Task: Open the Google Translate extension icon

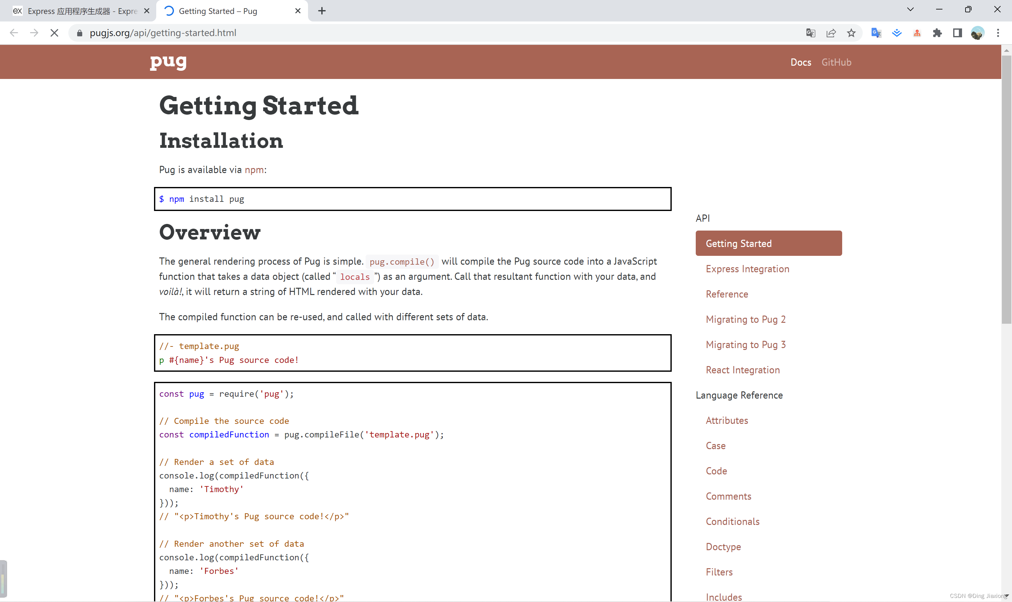Action: 876,33
